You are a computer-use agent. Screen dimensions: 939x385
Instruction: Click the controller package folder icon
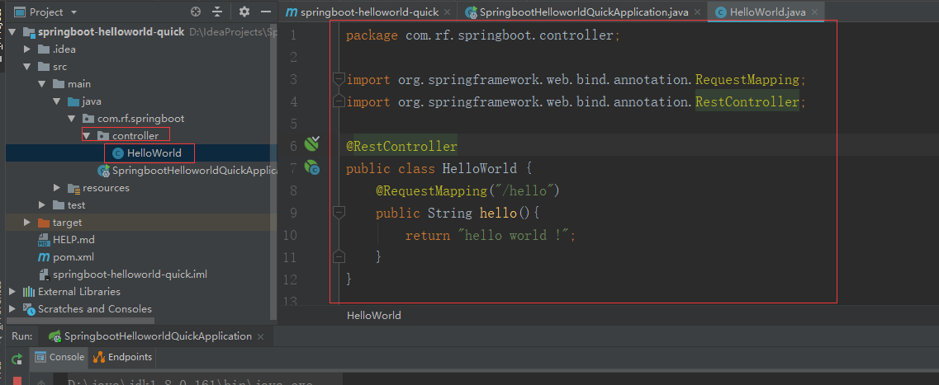pos(103,136)
